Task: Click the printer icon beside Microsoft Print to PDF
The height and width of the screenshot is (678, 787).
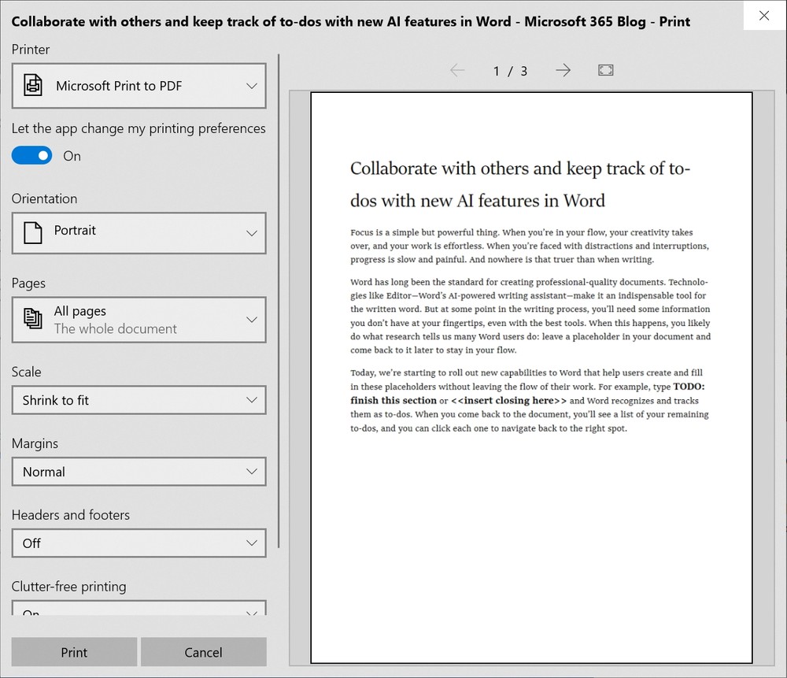Action: point(33,86)
